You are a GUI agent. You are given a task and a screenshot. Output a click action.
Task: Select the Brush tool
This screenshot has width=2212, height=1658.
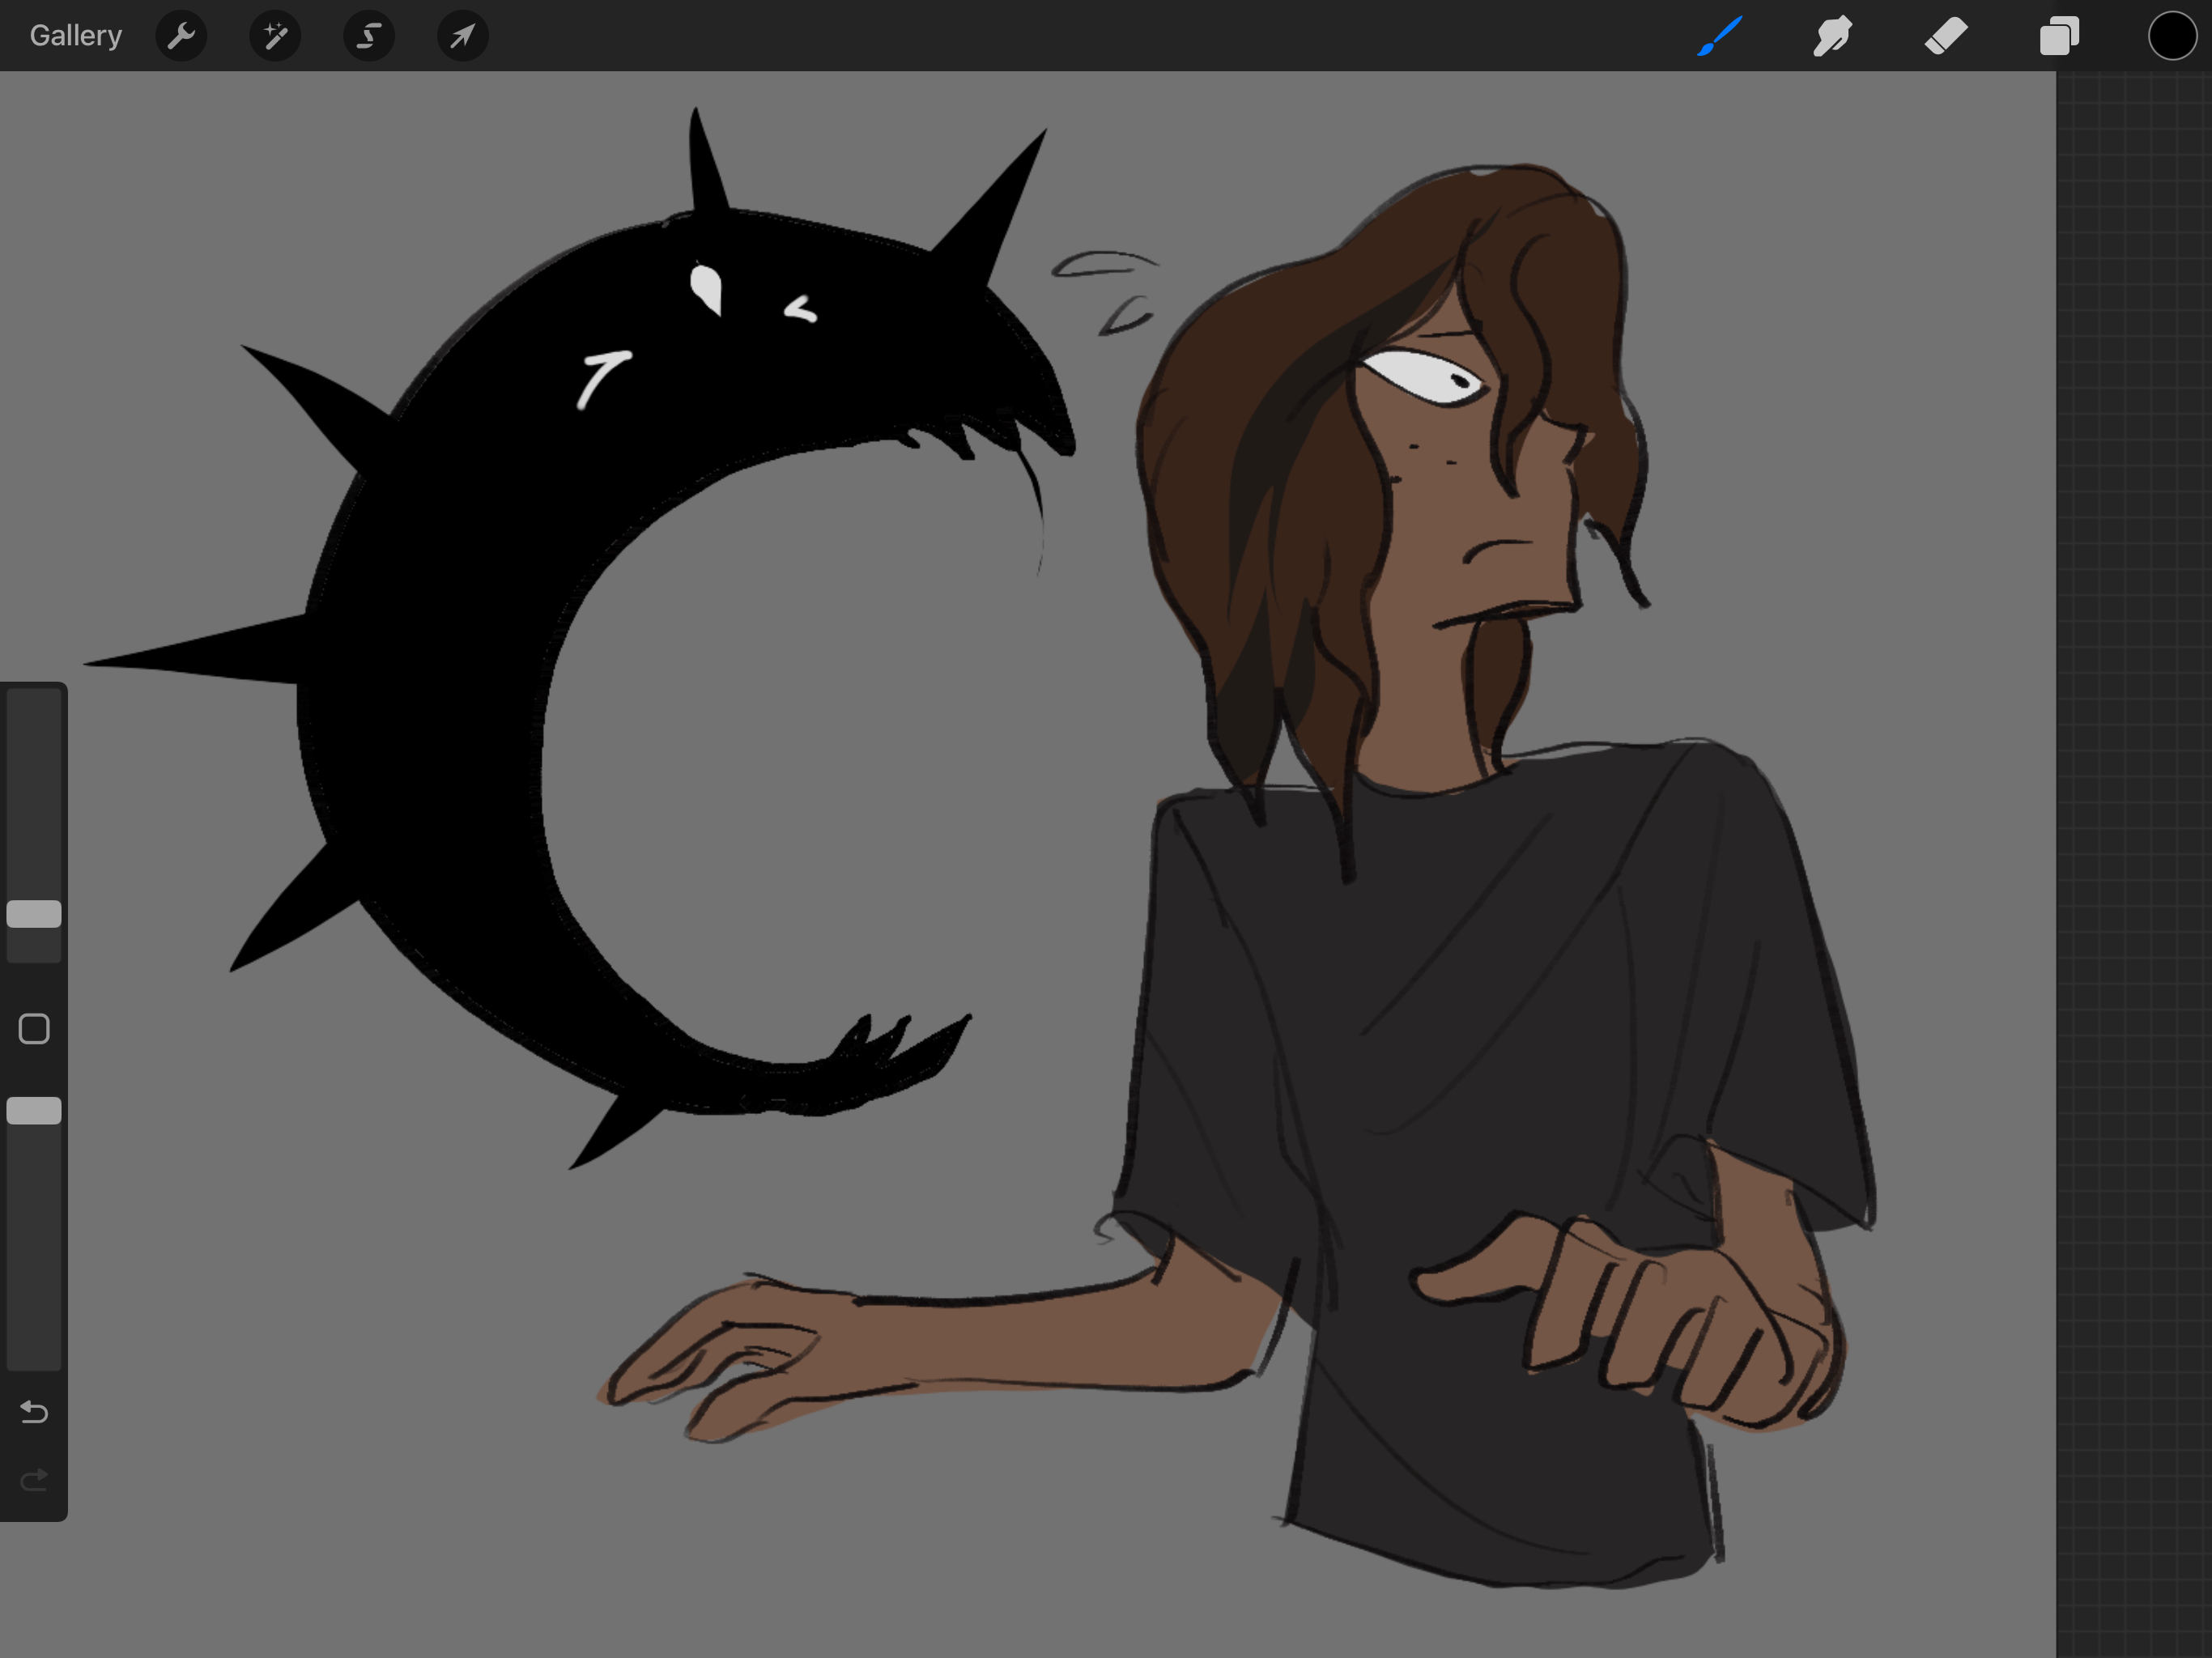tap(1720, 37)
